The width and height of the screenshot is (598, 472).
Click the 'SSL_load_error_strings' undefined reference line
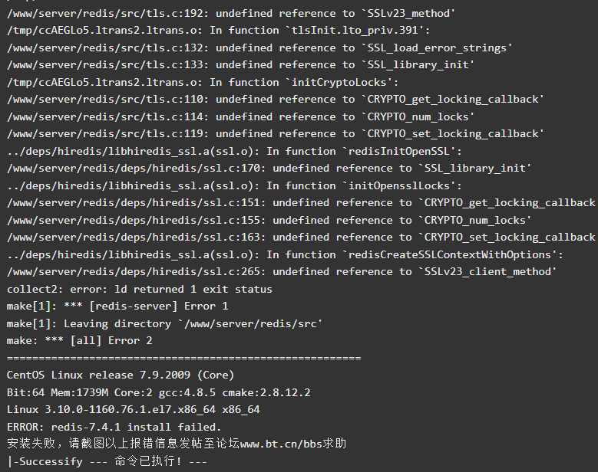click(x=259, y=48)
